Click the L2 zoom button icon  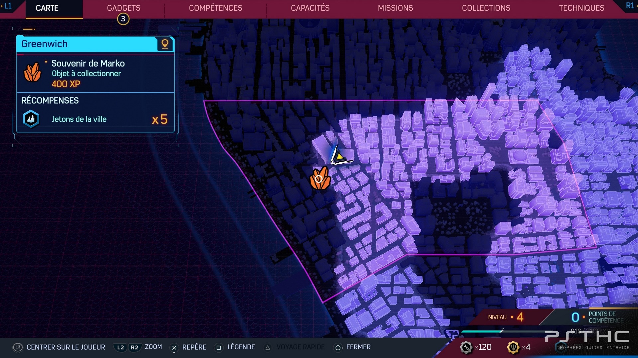click(120, 347)
